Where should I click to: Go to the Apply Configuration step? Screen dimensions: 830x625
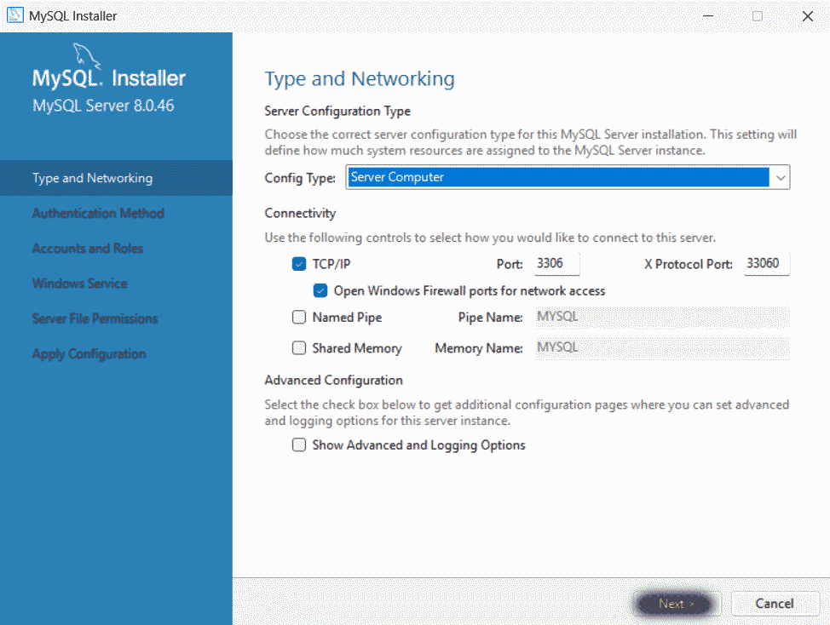(89, 353)
